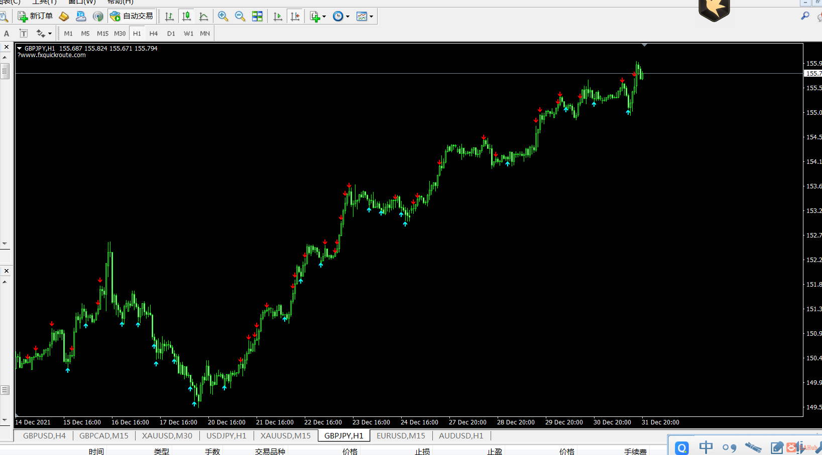This screenshot has height=455, width=822.
Task: Open the chart templates dropdown
Action: pyautogui.click(x=365, y=17)
